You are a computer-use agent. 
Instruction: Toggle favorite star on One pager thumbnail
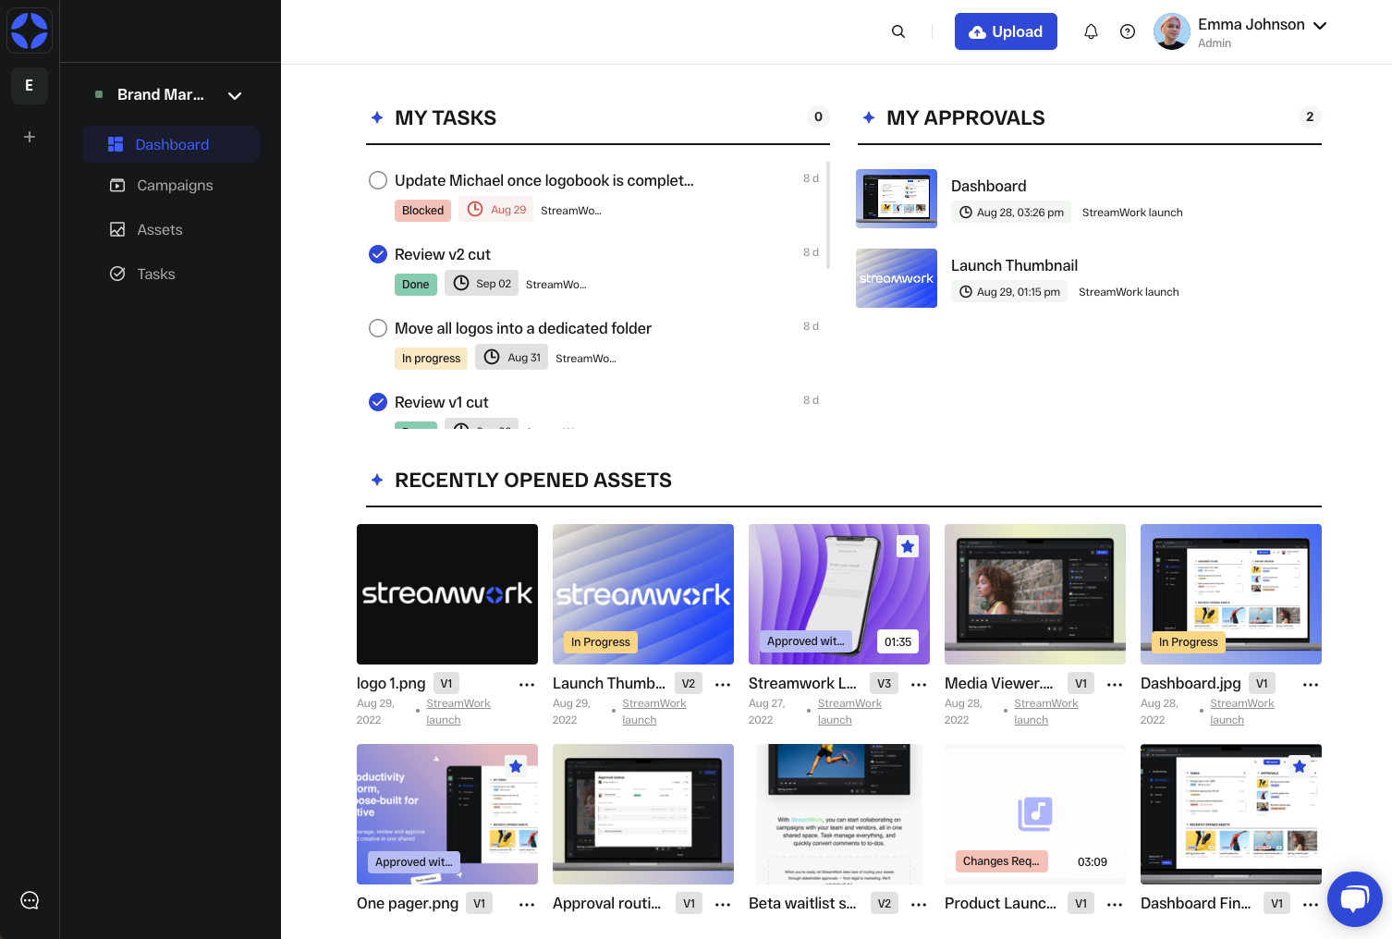click(x=516, y=766)
